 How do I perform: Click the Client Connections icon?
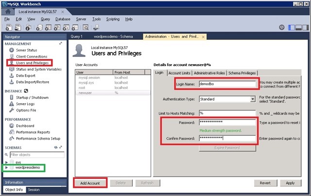pyautogui.click(x=12, y=56)
